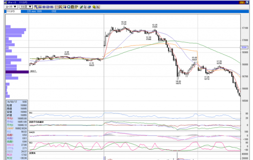Screen dimensions: 253x160
Task: Open the 5分足 timeframe dropdown
Action: point(26,7)
